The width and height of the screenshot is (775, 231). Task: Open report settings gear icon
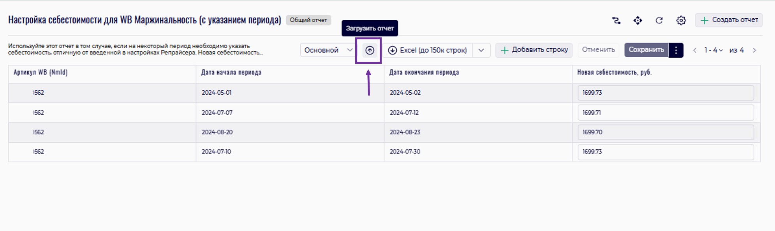pyautogui.click(x=681, y=21)
